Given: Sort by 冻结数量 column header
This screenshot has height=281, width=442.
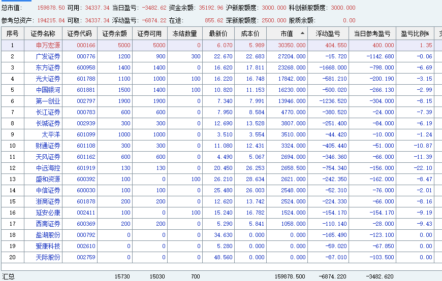Looking at the screenshot, I should pos(184,33).
